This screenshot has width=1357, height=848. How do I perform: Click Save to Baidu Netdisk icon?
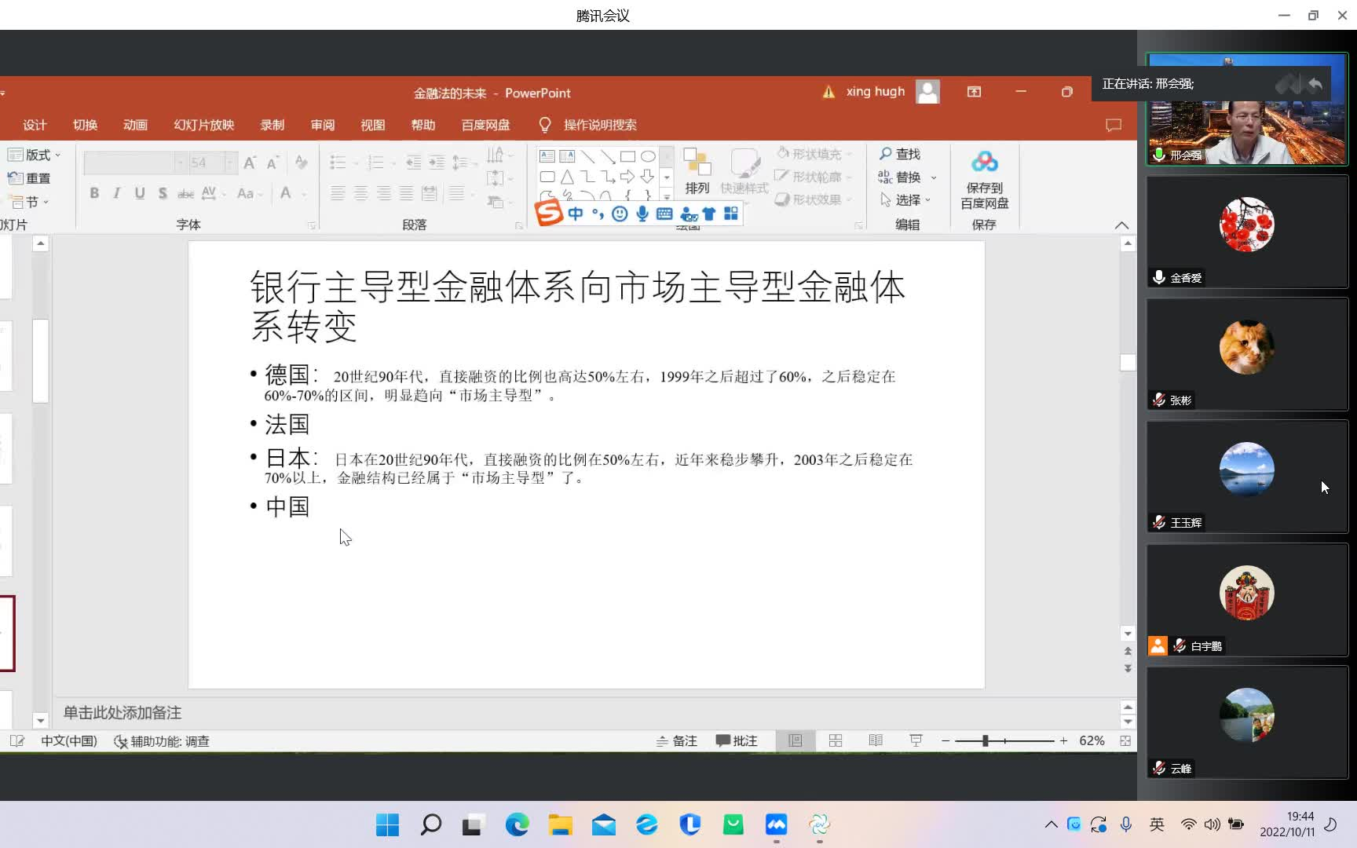click(x=985, y=181)
